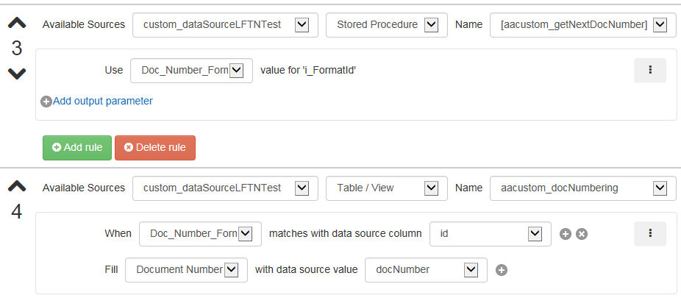Open rule 4 Table / View type dropdown
Image resolution: width=681 pixels, height=298 pixels.
(x=387, y=188)
